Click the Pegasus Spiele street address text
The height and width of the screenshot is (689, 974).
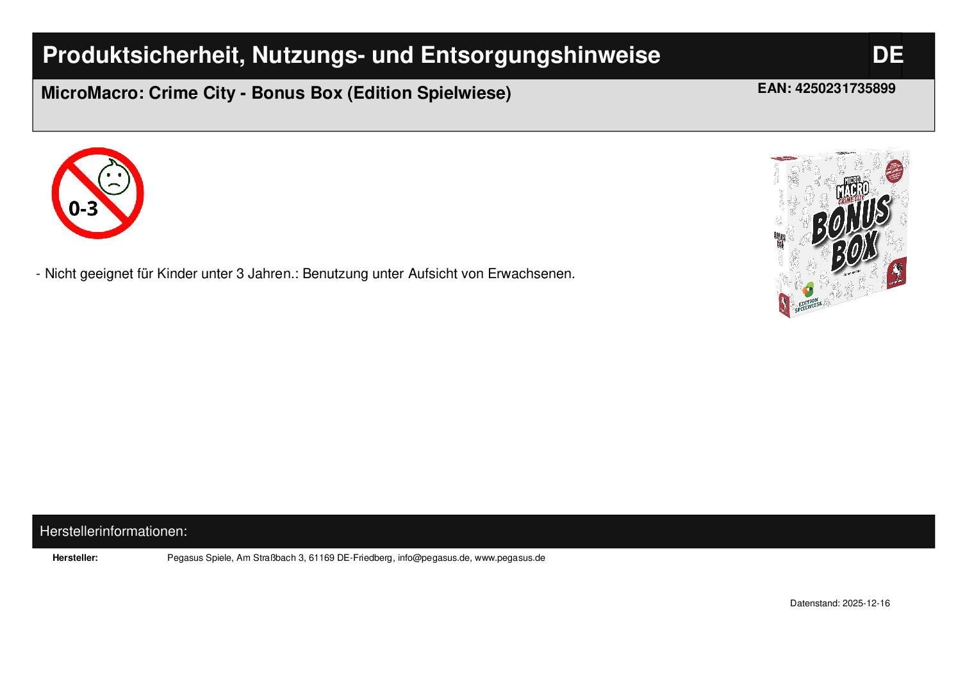pyautogui.click(x=279, y=558)
